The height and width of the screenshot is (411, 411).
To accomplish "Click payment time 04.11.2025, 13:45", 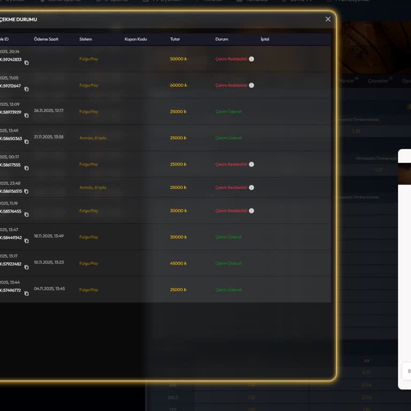I will (x=49, y=288).
